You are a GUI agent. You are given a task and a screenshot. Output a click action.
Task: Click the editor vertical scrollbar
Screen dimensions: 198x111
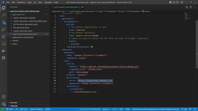[197, 44]
